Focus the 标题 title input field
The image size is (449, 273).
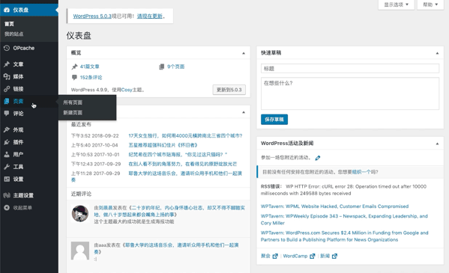(350, 68)
